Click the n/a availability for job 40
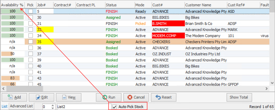The width and height of the screenshot is (275, 110). [12, 66]
